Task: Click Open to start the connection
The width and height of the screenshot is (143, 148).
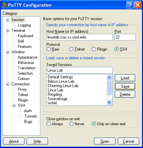Action: pos(105,141)
